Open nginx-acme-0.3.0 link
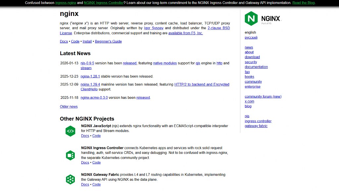 94,98
